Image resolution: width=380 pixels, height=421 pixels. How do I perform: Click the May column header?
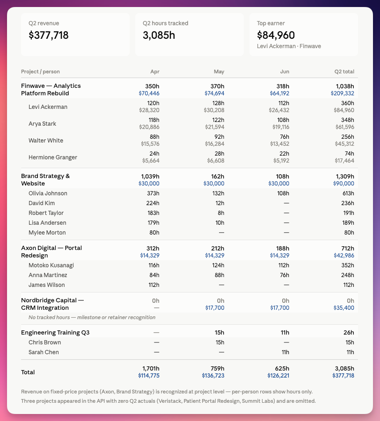tap(219, 71)
